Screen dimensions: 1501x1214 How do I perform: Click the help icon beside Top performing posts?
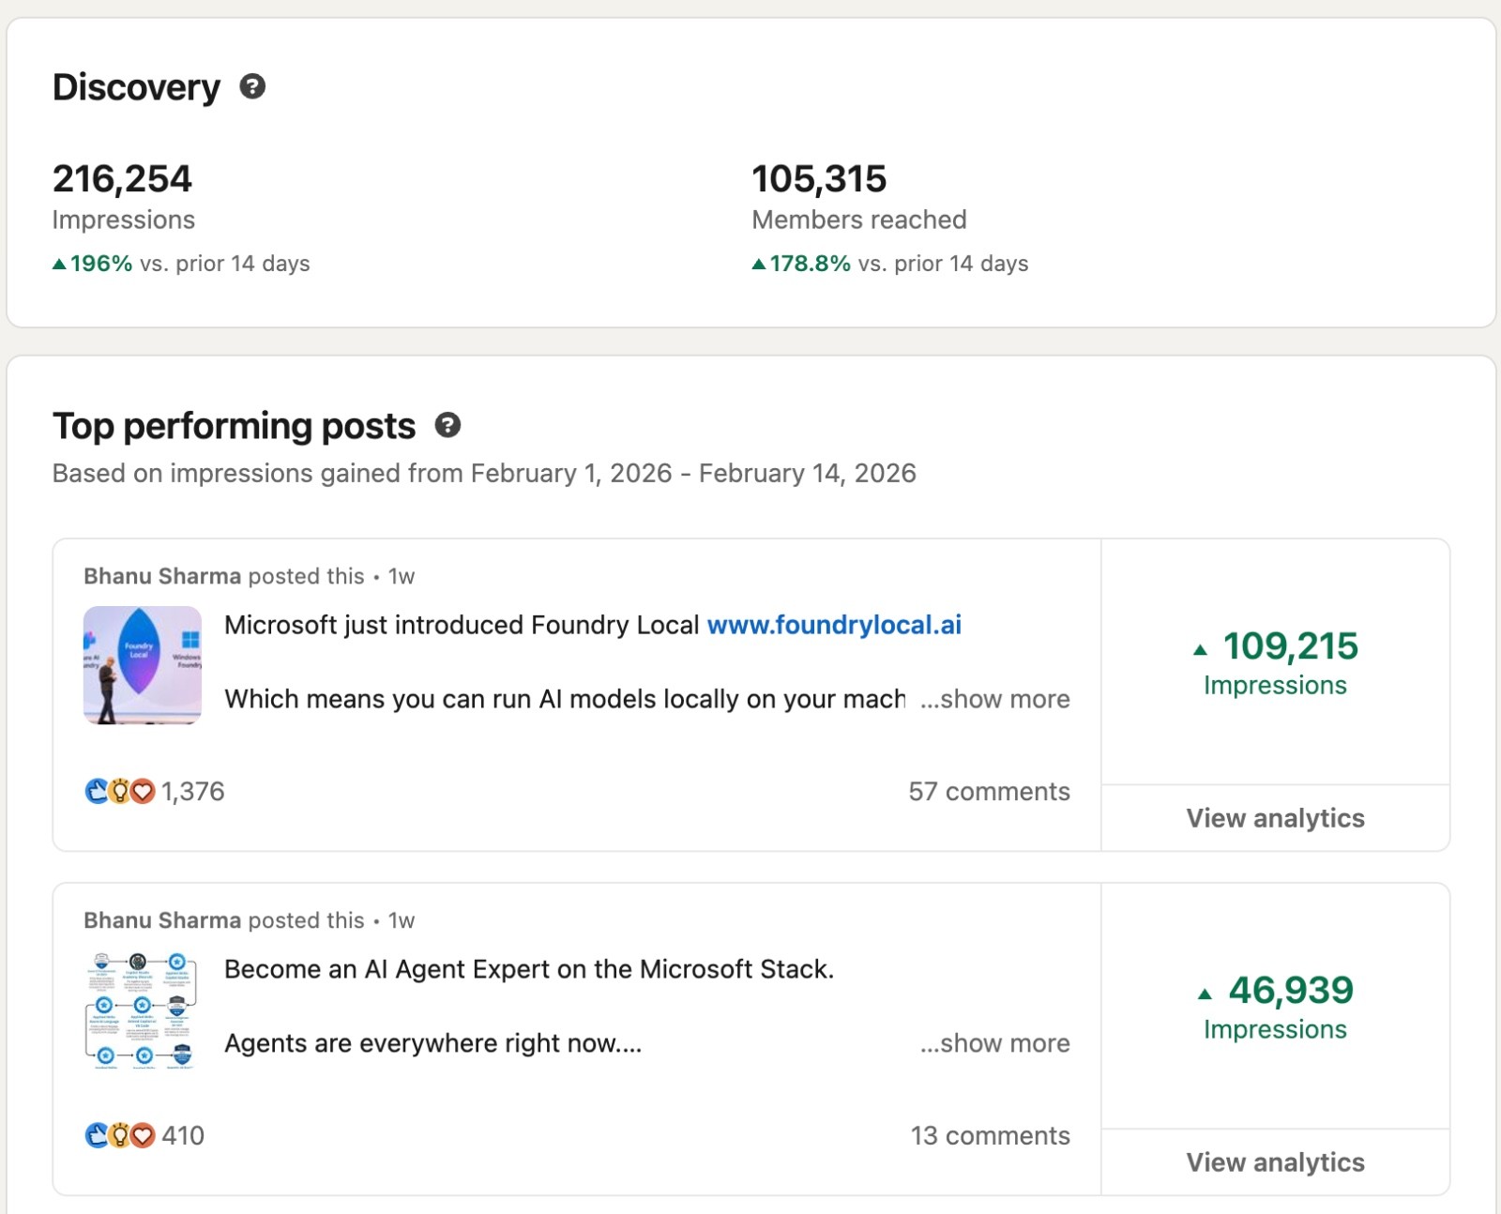click(x=447, y=426)
